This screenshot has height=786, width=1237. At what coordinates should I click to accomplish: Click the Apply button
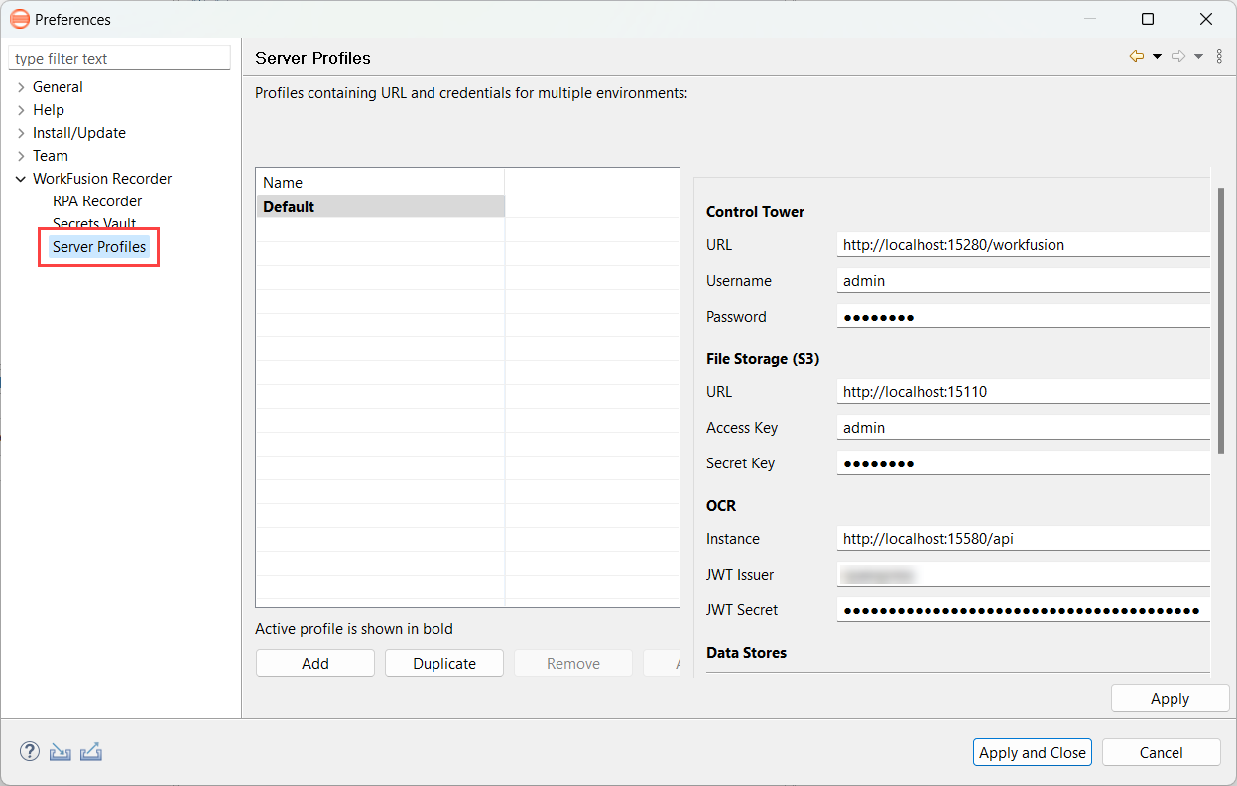point(1170,699)
